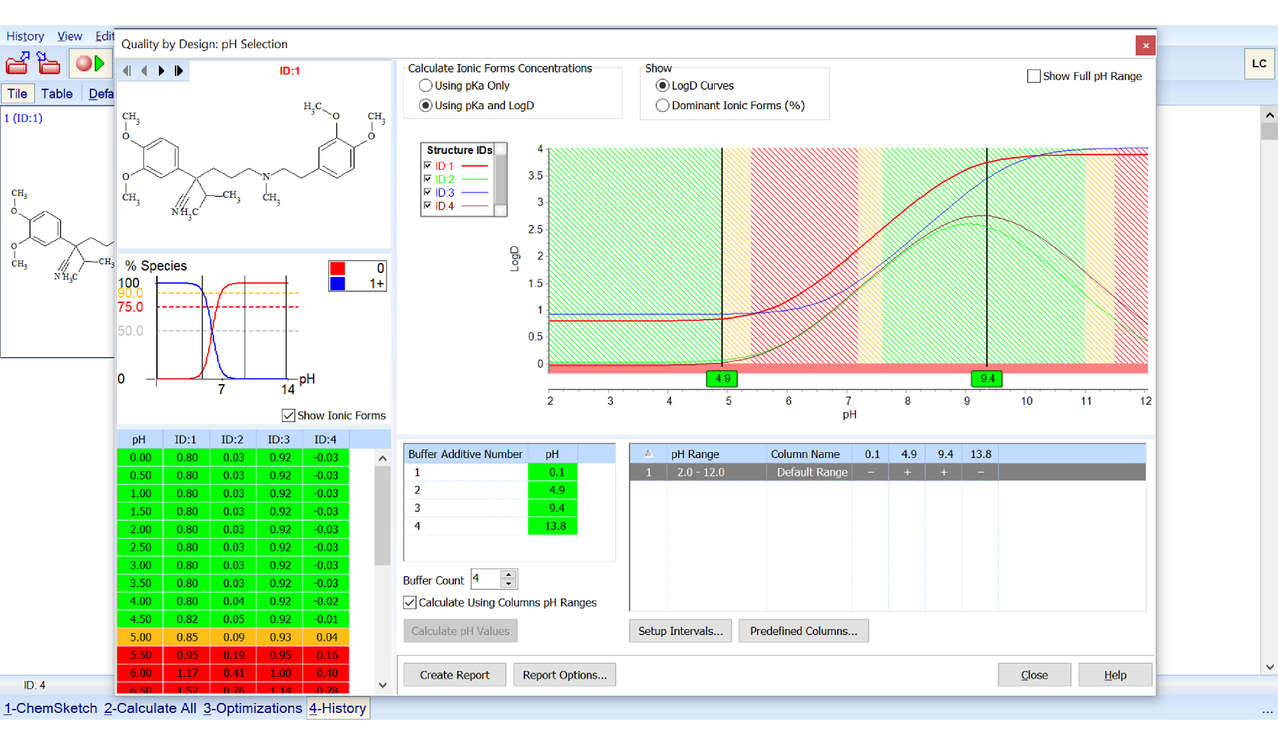This screenshot has height=749, width=1278.
Task: Click red neutral species swatch in legend
Action: (x=337, y=268)
